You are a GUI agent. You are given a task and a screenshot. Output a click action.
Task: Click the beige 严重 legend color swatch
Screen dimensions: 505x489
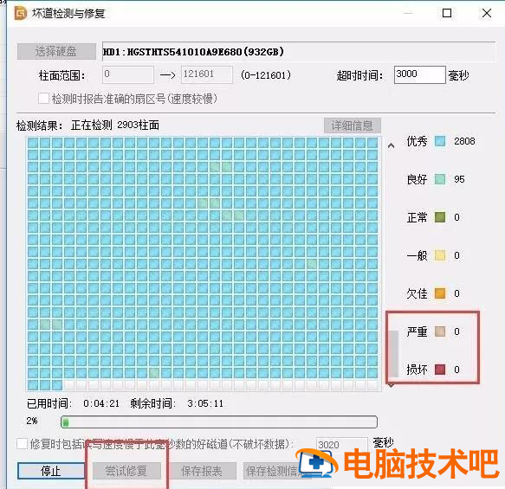coord(440,331)
